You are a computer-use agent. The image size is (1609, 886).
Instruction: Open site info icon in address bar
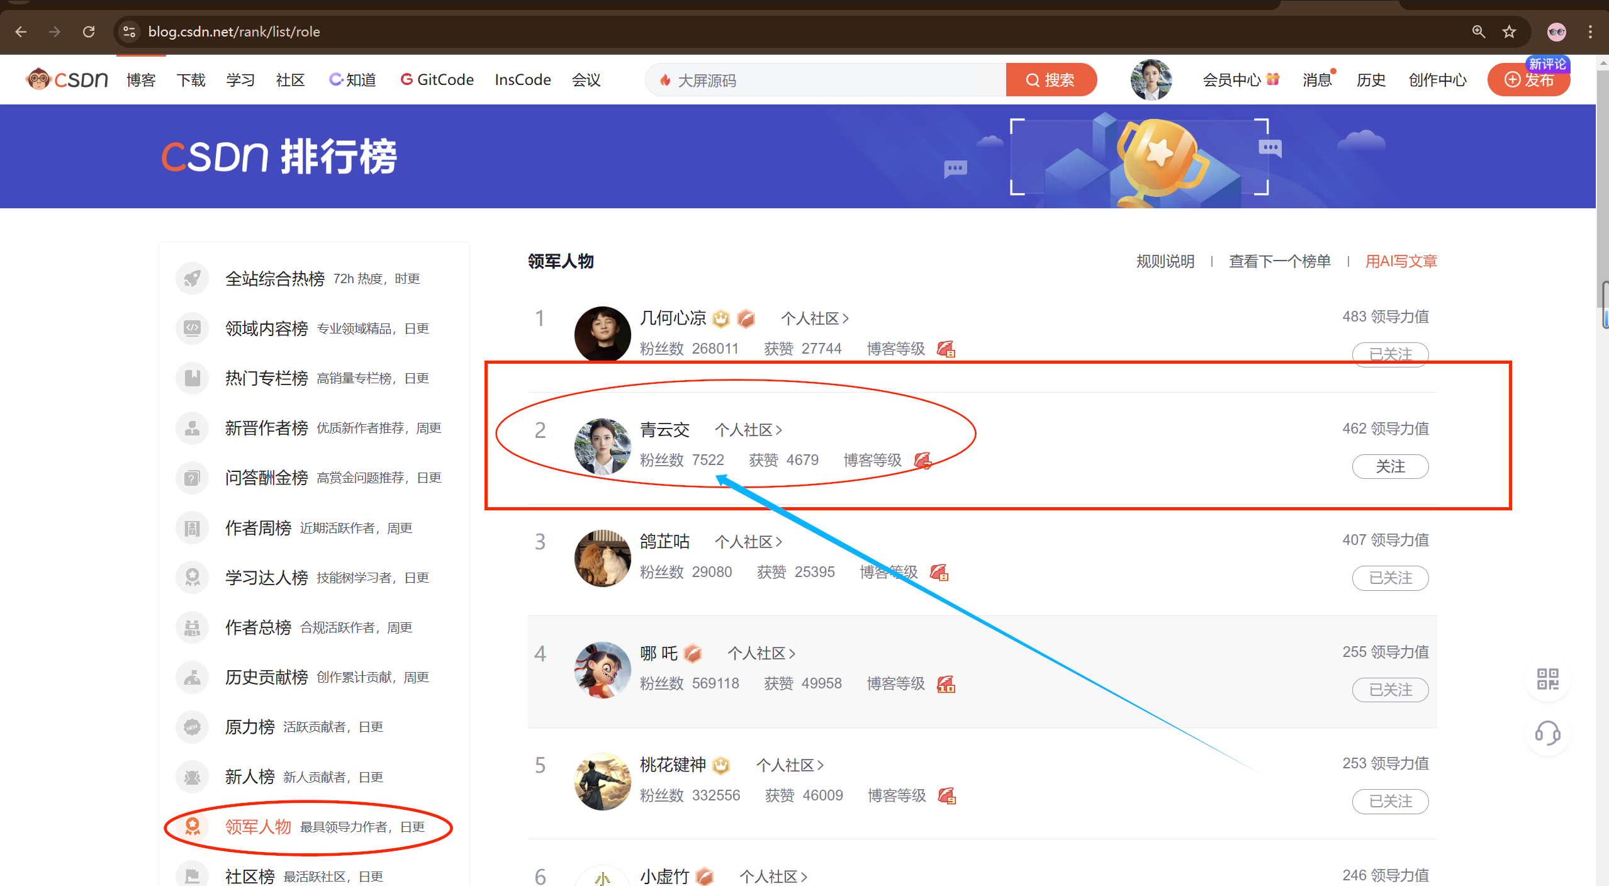click(x=130, y=31)
